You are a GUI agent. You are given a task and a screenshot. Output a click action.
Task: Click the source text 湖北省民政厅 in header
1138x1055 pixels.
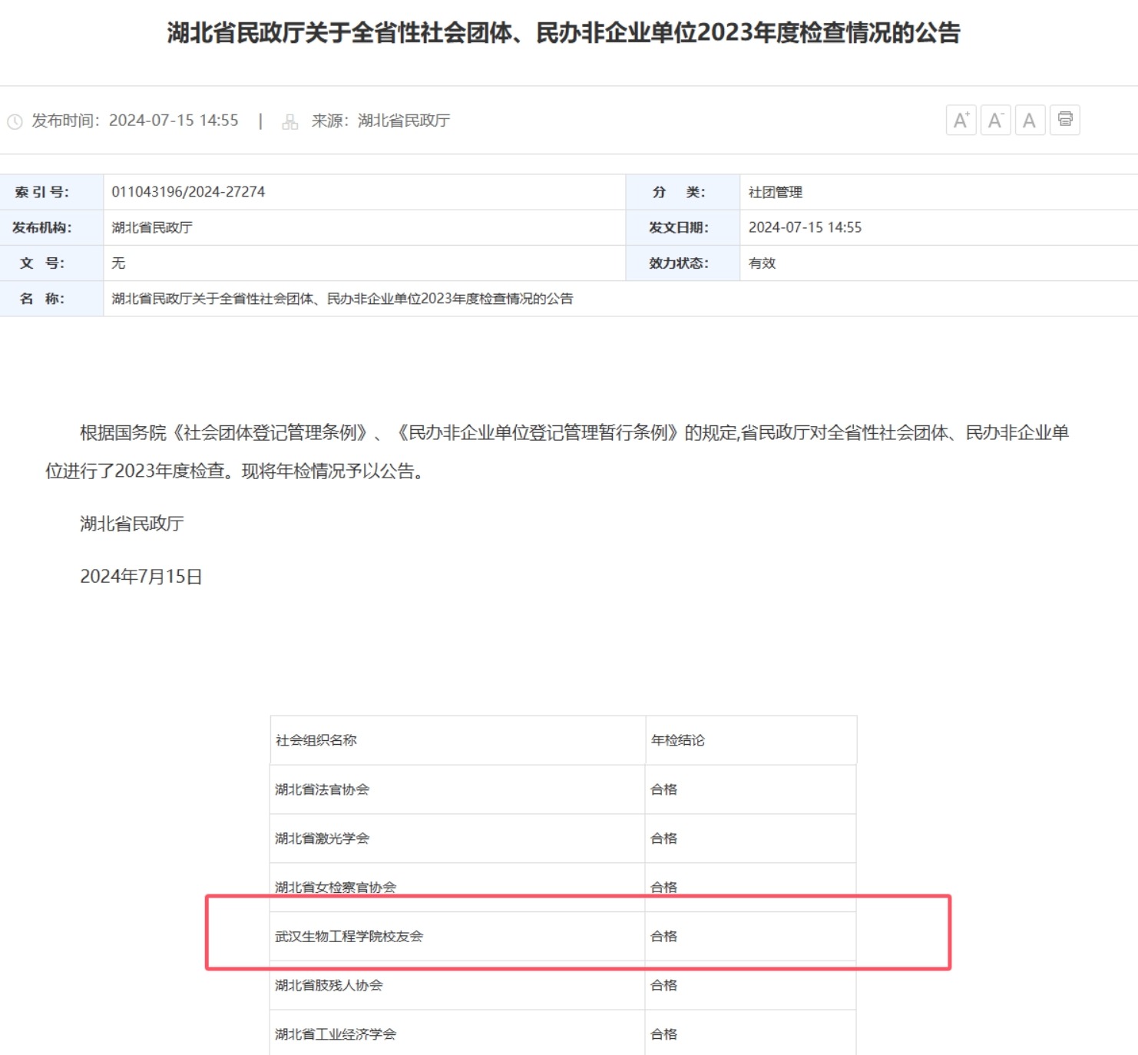[404, 121]
